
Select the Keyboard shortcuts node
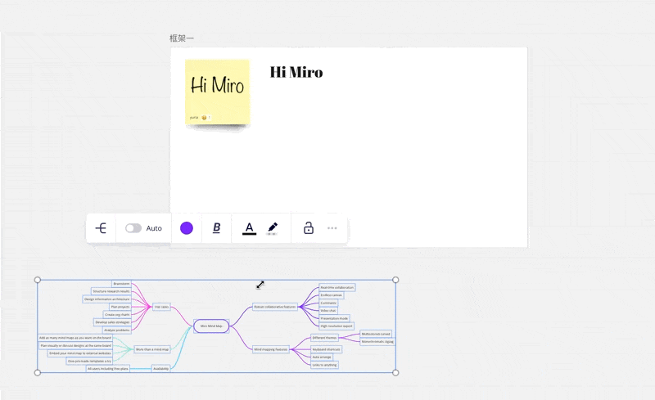(x=326, y=349)
